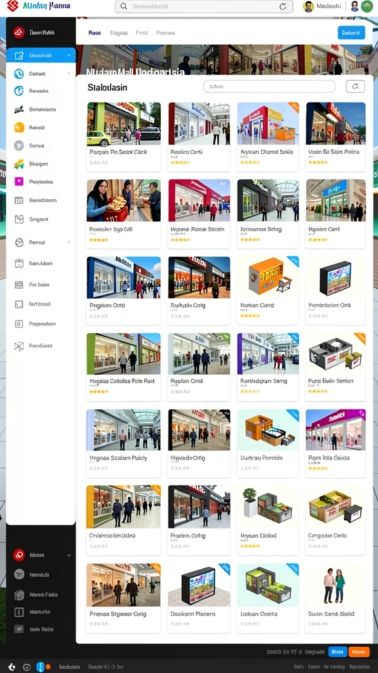Open the yellow taxi storefront thumbnail card
The width and height of the screenshot is (378, 673).
(123, 137)
